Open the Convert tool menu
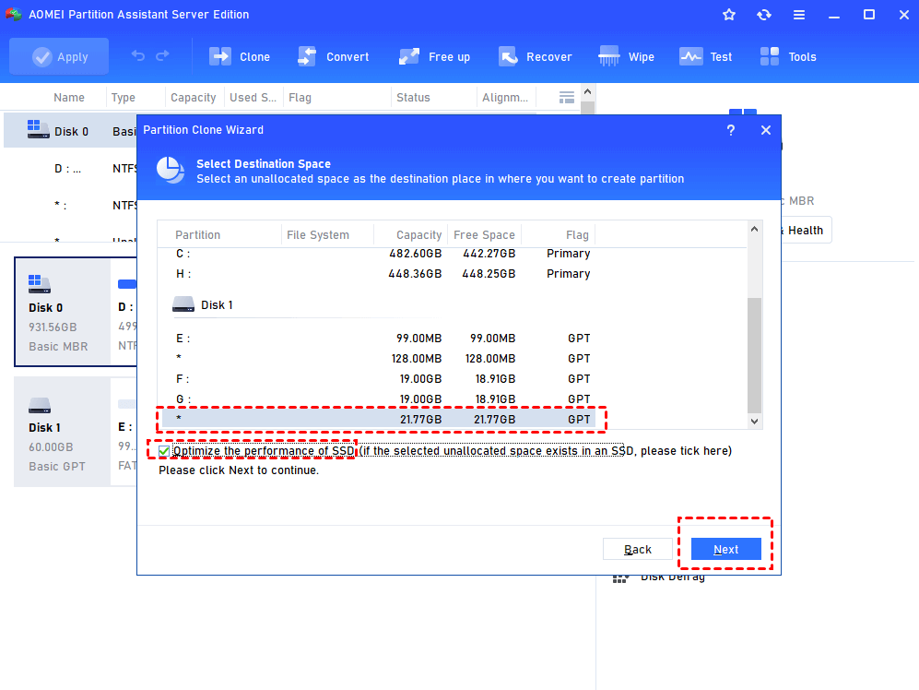This screenshot has width=919, height=690. pyautogui.click(x=333, y=57)
